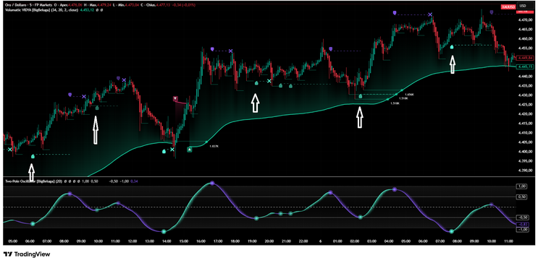Click the oscillator axis level -0,50
Screen dimensions: 538x263
pyautogui.click(x=523, y=217)
